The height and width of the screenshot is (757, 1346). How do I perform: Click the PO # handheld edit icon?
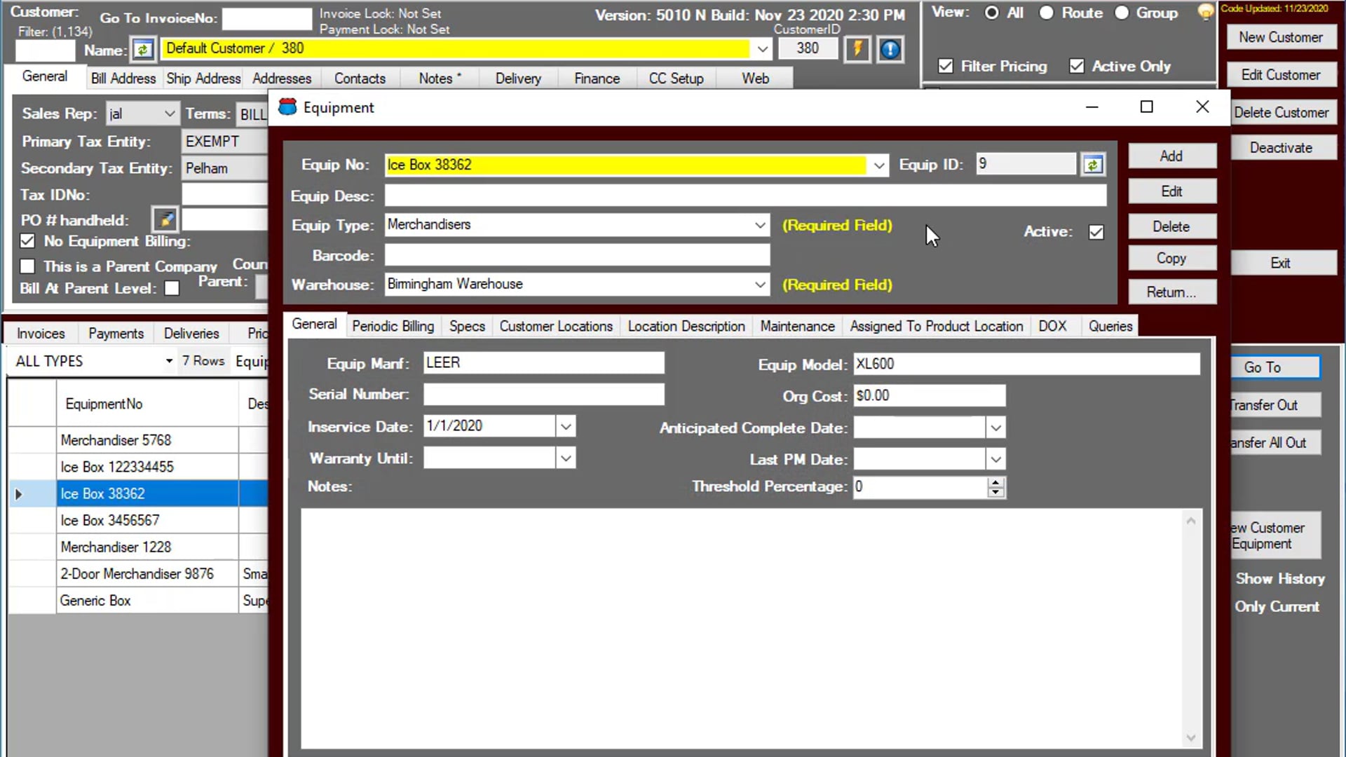(165, 220)
